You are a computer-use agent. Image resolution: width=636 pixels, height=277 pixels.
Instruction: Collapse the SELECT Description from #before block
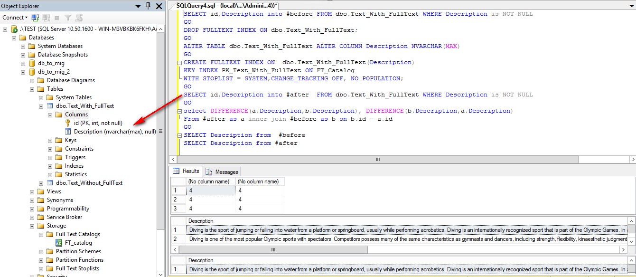click(x=179, y=135)
